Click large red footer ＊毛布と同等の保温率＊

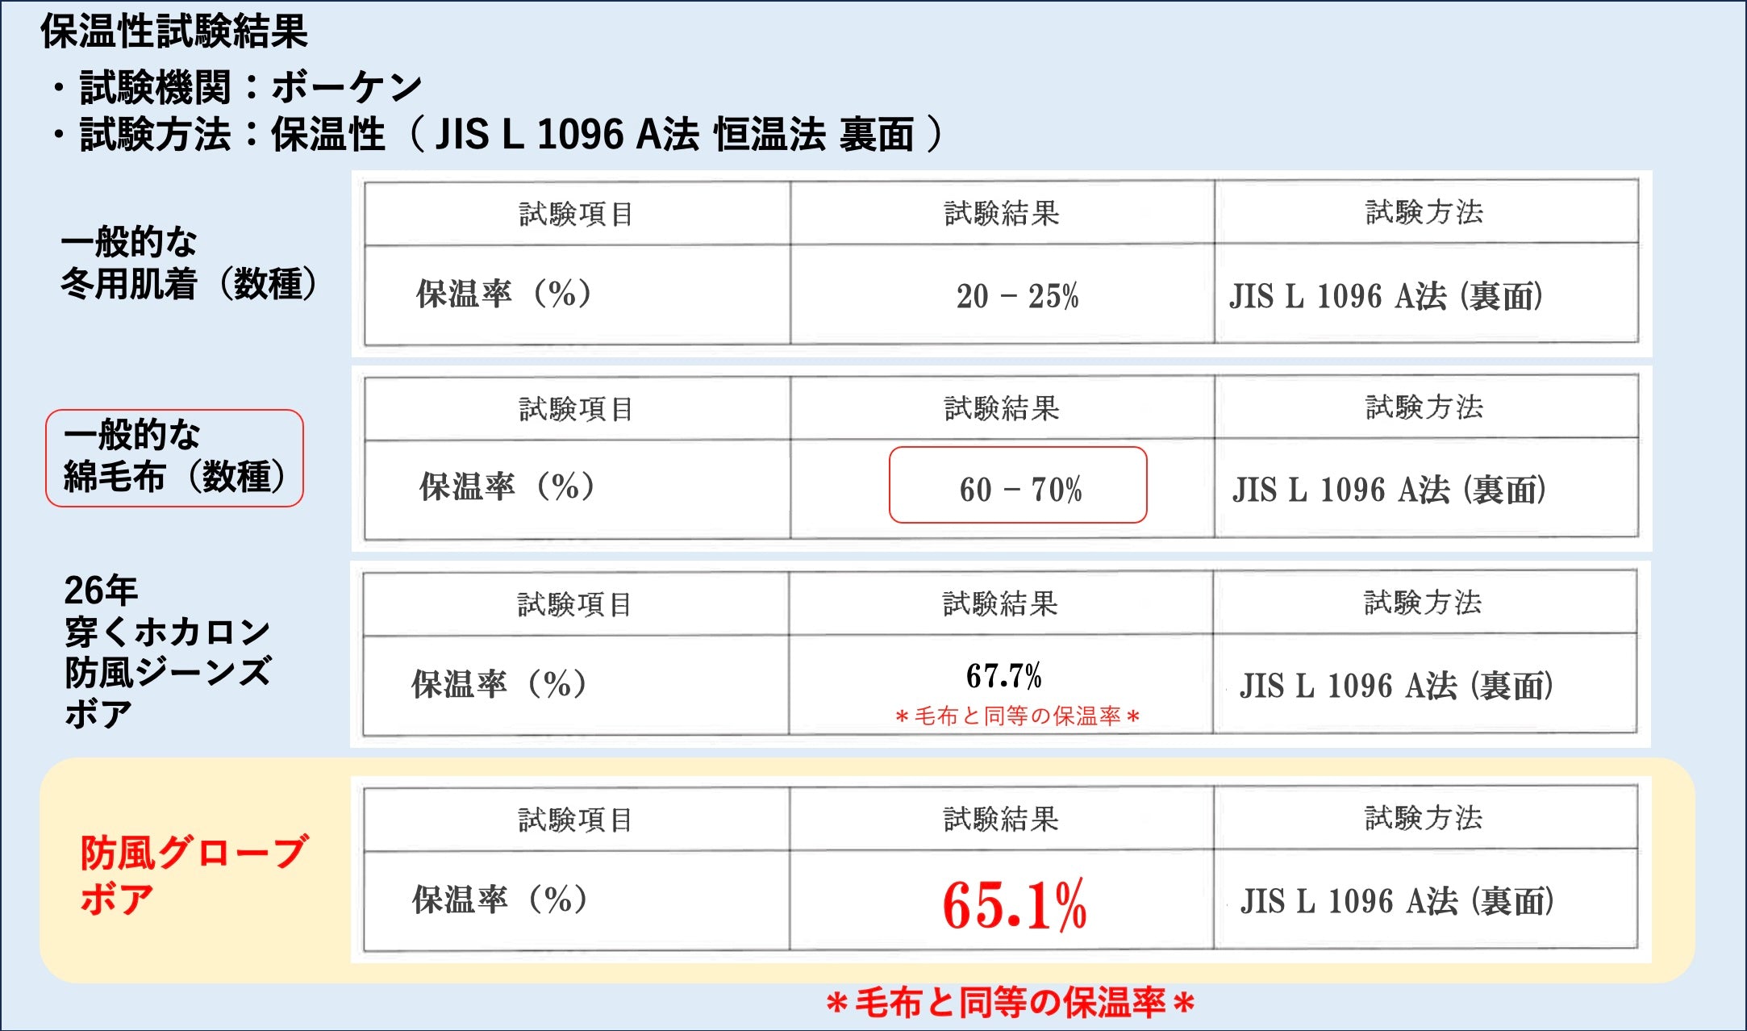click(x=1011, y=1003)
